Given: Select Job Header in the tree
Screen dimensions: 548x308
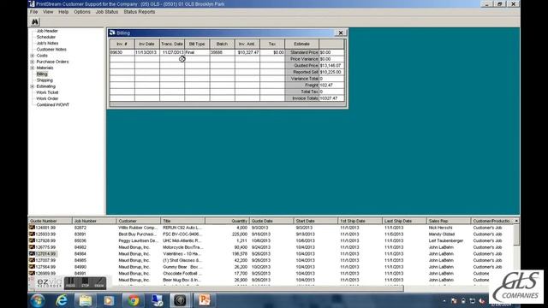Looking at the screenshot, I should (x=47, y=31).
